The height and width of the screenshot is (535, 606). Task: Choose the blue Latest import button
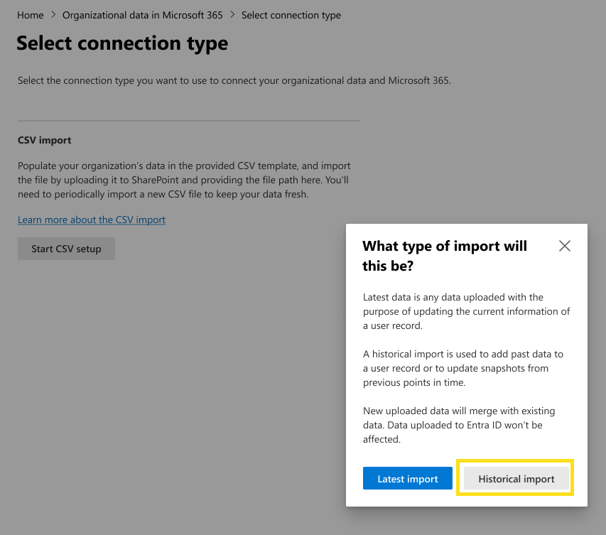click(x=407, y=478)
